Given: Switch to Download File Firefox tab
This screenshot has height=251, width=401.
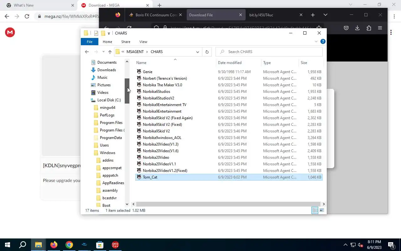Looking at the screenshot, I should [216, 15].
